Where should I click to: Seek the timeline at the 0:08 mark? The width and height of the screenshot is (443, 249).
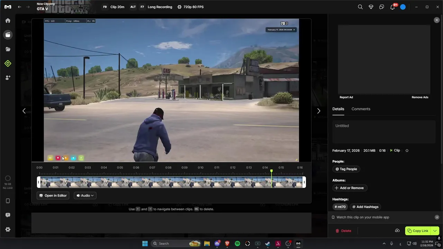tap(168, 168)
